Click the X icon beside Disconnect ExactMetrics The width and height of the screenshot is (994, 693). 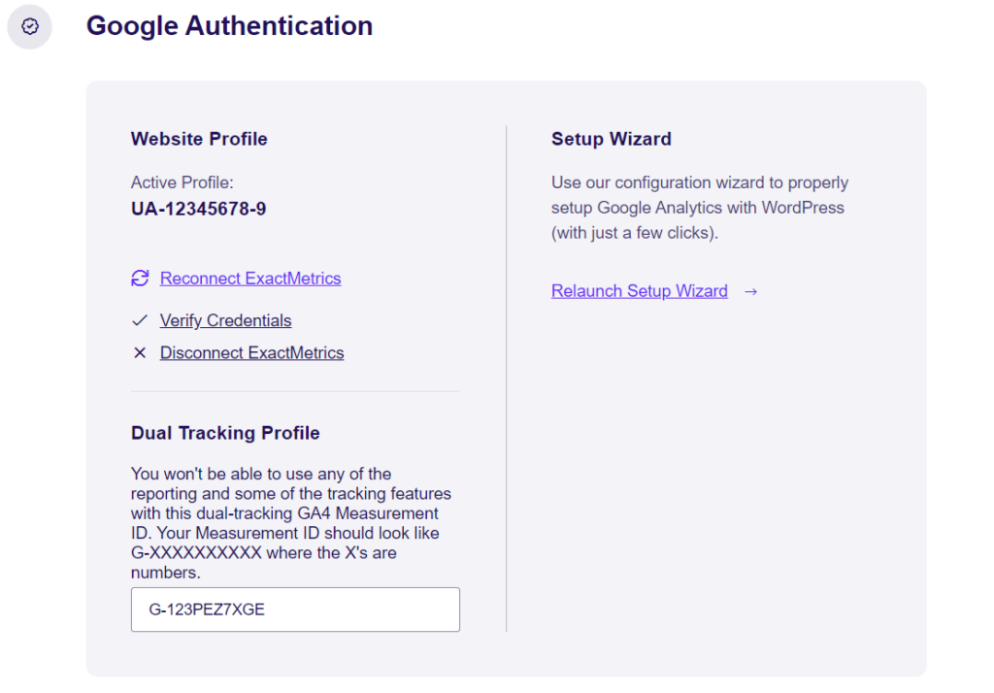click(139, 352)
